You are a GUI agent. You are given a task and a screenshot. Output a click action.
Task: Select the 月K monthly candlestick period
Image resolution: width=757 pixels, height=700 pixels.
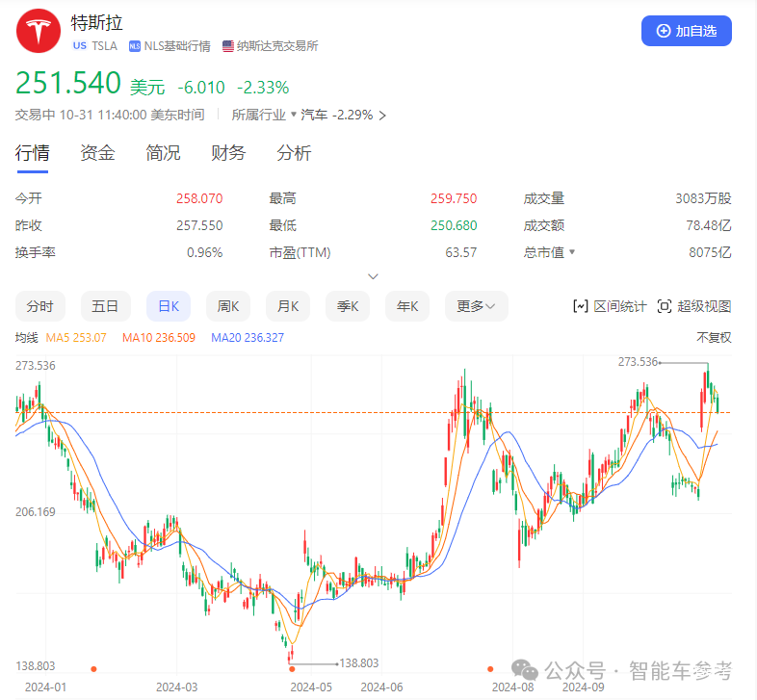click(x=288, y=306)
